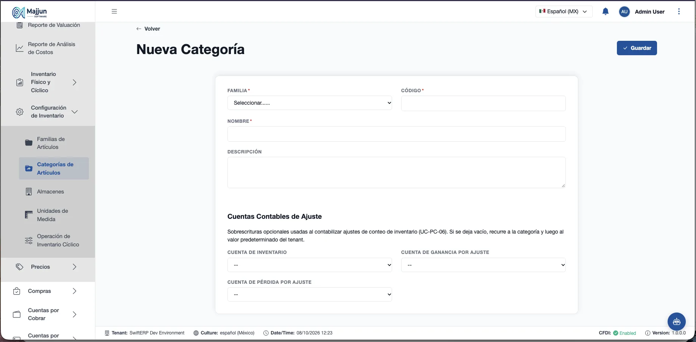Viewport: 696px width, 342px height.
Task: Click the AU user avatar
Action: [624, 12]
